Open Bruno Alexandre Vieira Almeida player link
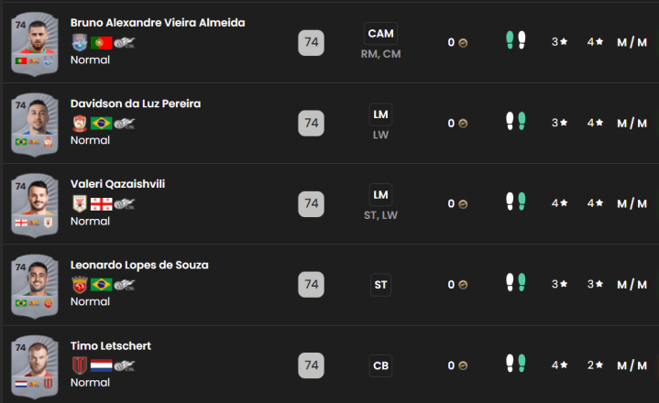This screenshot has height=403, width=659. pos(158,22)
